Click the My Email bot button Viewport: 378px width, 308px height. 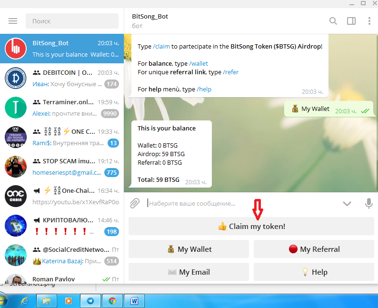coord(189,272)
